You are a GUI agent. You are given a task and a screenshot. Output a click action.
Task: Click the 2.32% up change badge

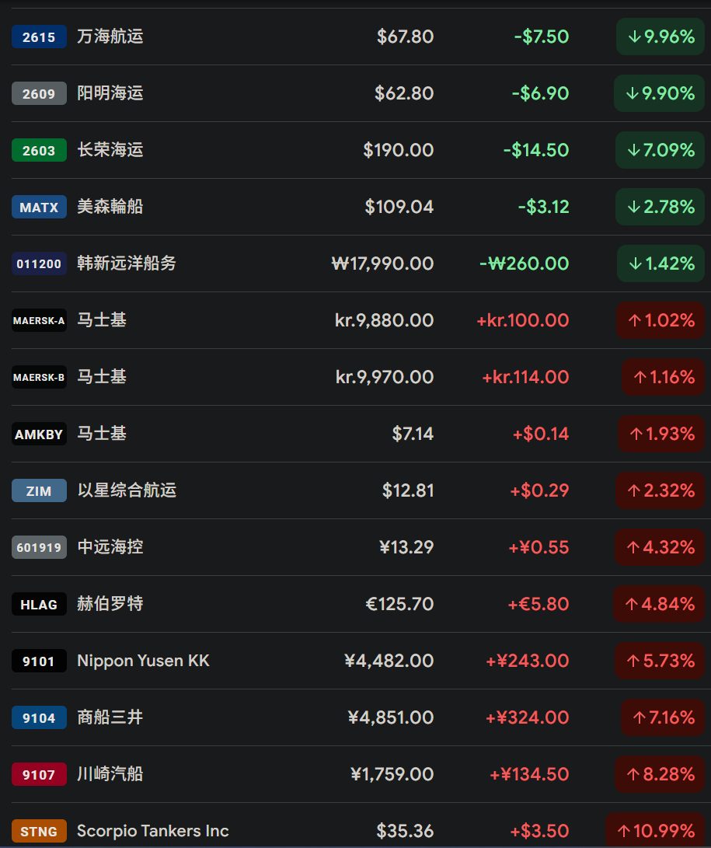tap(660, 491)
